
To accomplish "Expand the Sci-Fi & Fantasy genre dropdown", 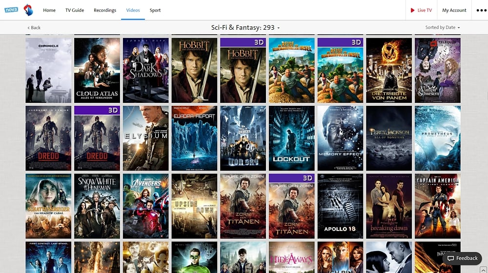I will coord(245,27).
